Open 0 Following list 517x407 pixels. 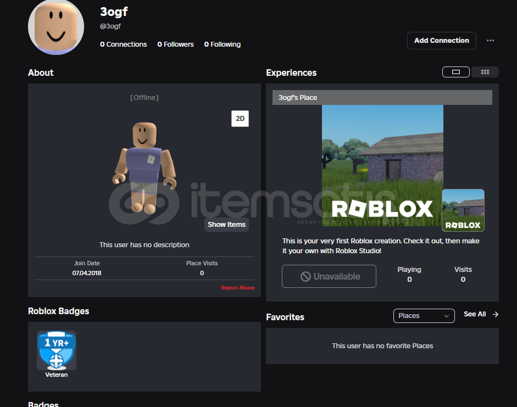pos(222,44)
